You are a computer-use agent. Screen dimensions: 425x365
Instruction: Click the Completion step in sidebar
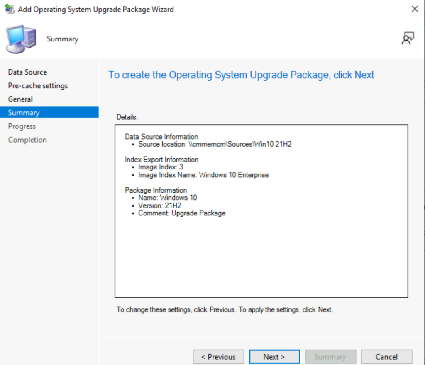click(x=27, y=140)
